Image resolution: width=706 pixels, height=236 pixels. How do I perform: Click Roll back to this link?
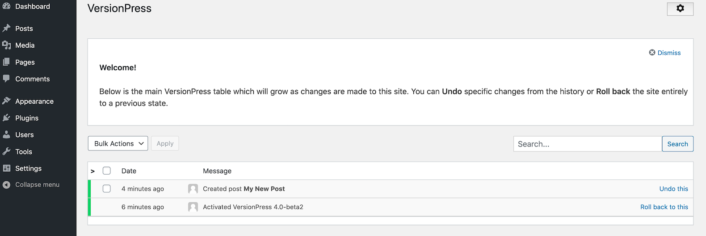(664, 207)
